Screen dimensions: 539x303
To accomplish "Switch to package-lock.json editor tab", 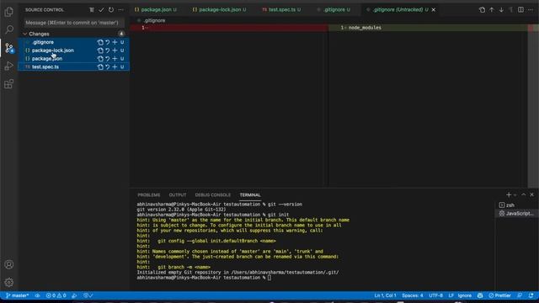I will [x=220, y=9].
